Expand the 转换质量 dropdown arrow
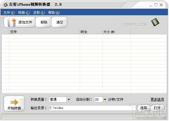This screenshot has width=169, height=121. point(69,100)
